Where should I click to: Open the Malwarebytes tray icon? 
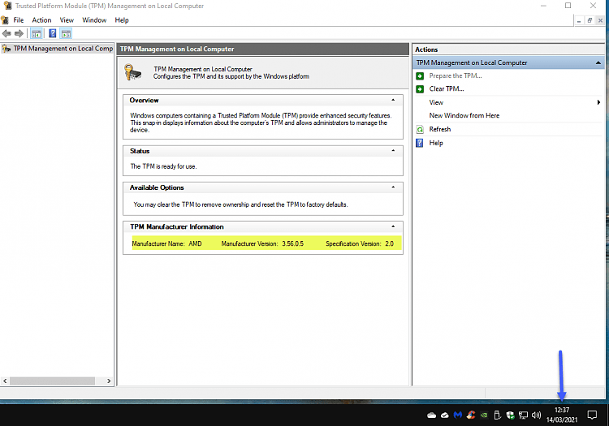pos(458,415)
